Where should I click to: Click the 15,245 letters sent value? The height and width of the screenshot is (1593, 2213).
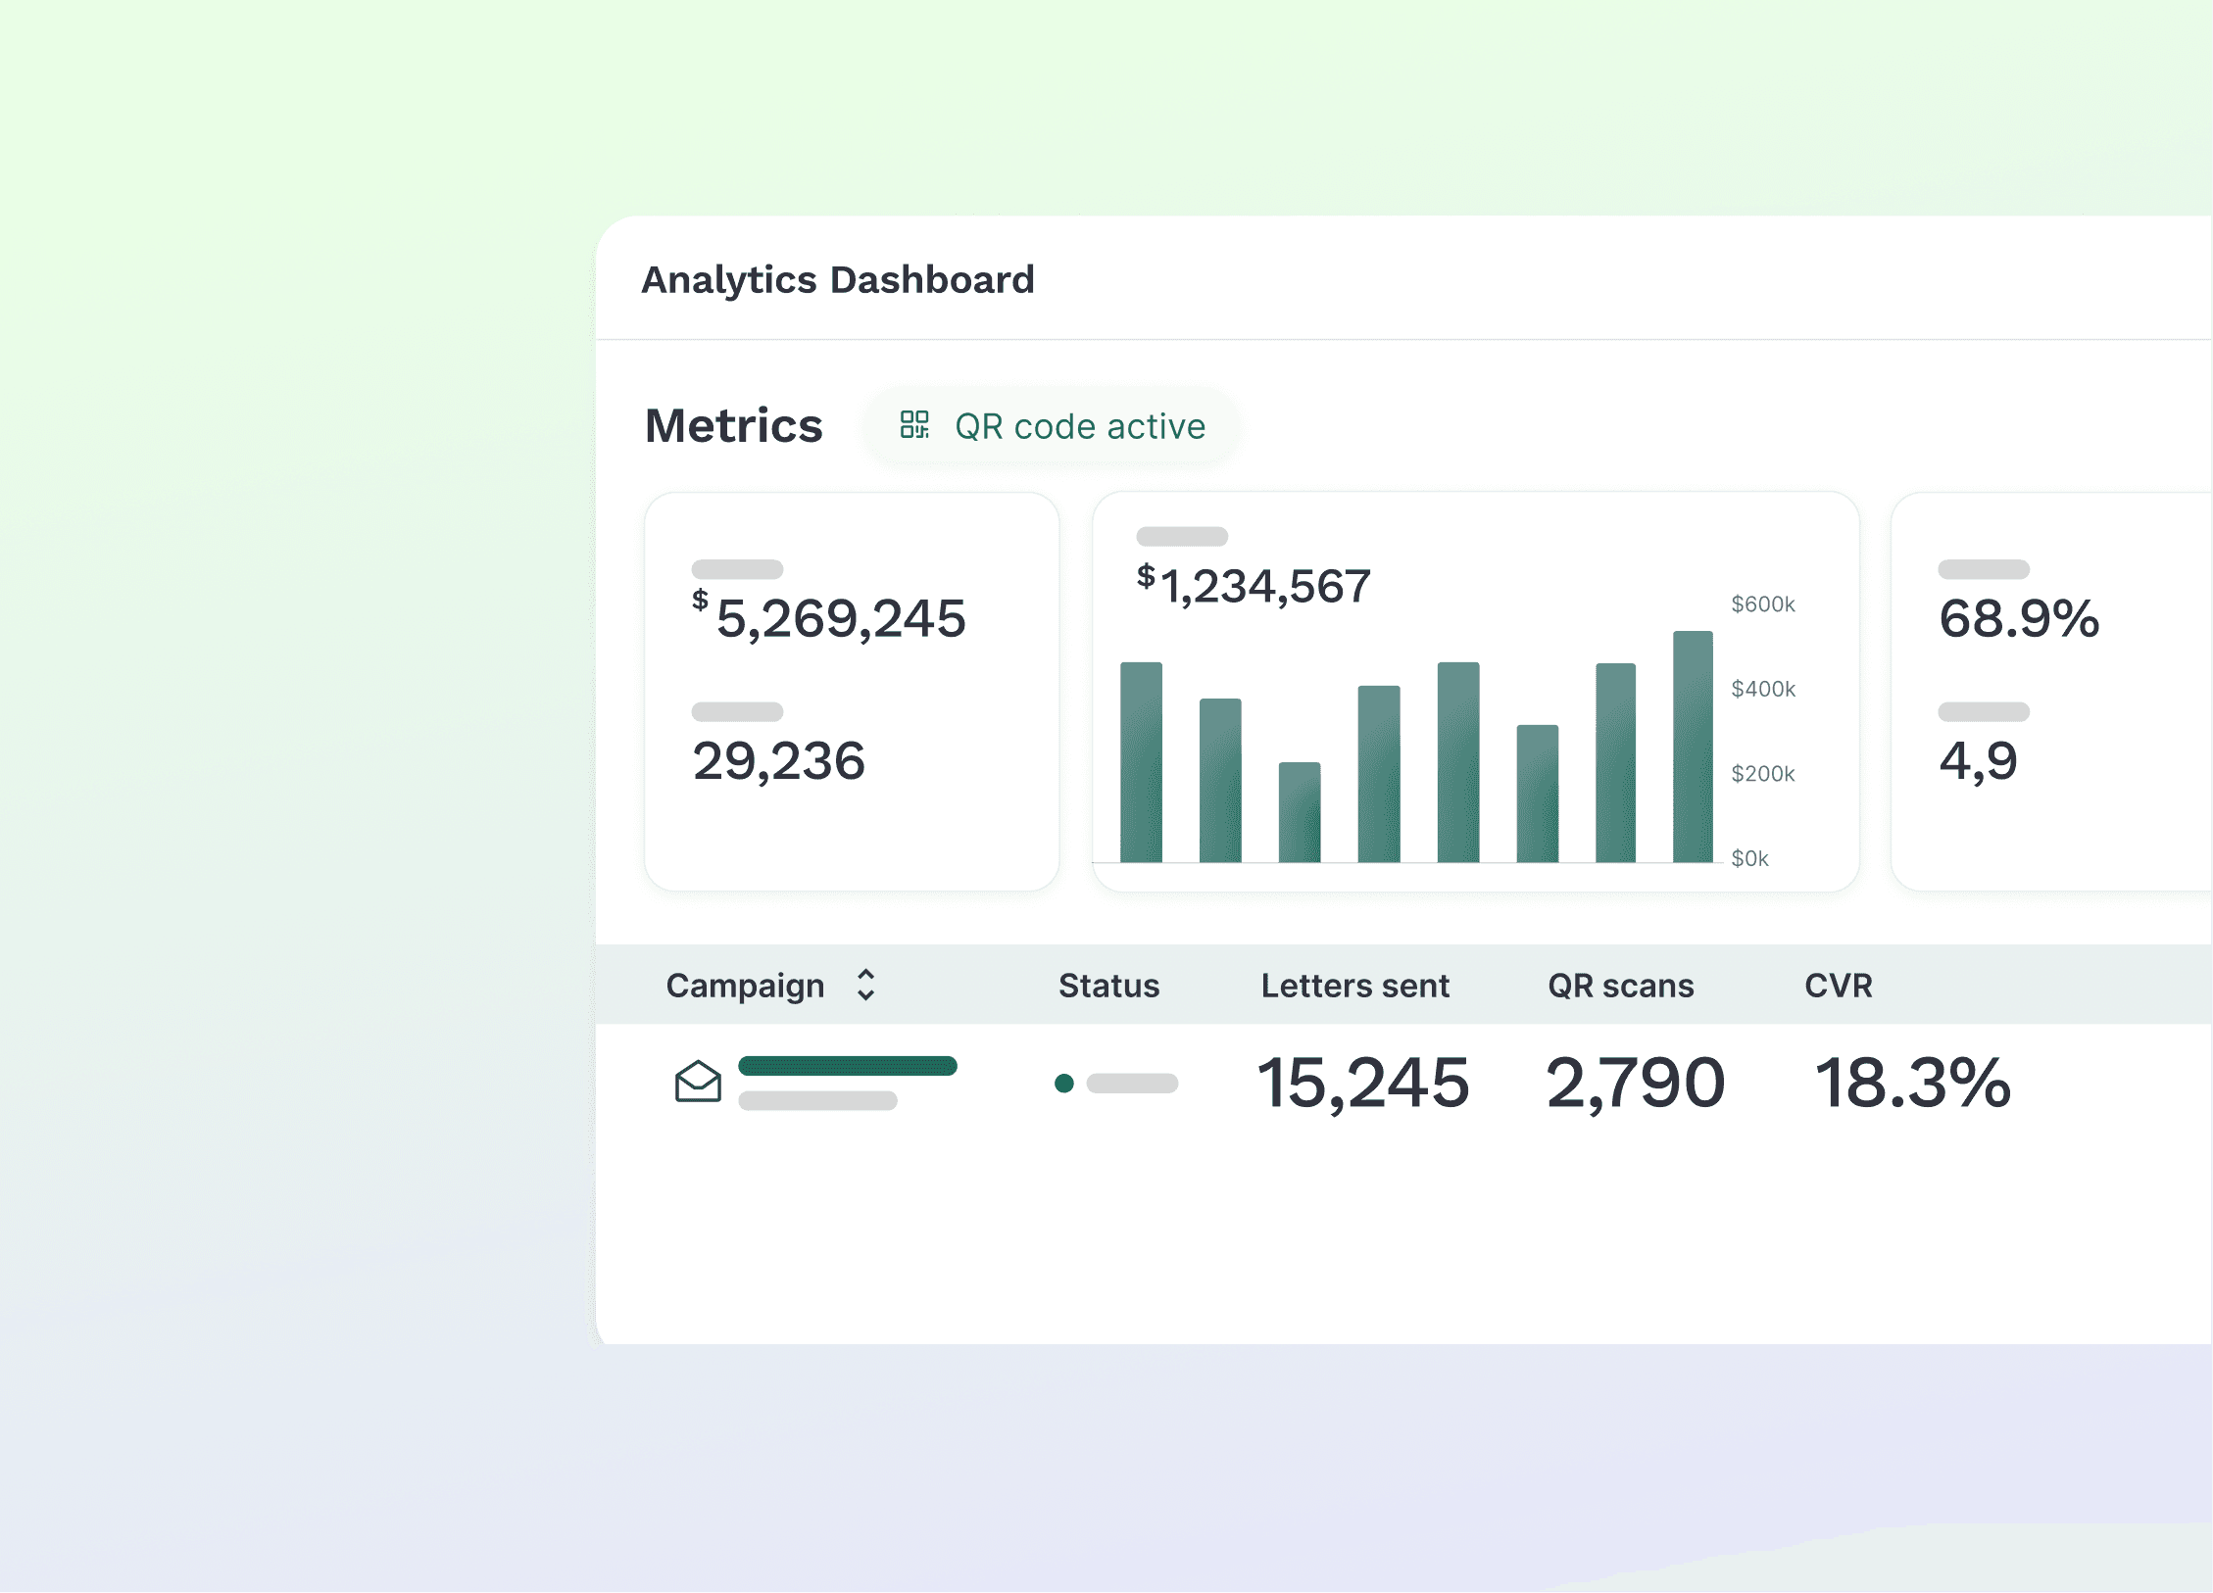[1362, 1084]
